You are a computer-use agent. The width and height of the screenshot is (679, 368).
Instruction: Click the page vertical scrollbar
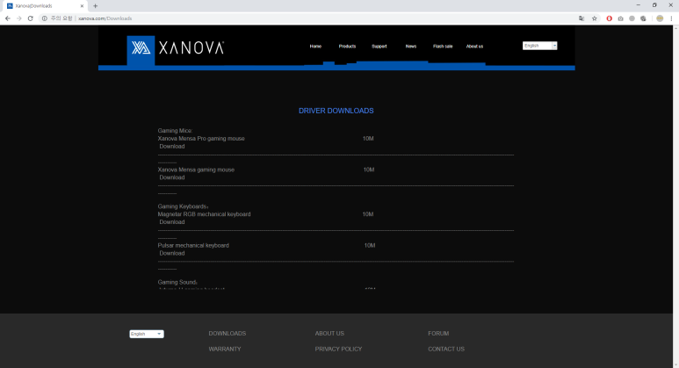point(675,197)
